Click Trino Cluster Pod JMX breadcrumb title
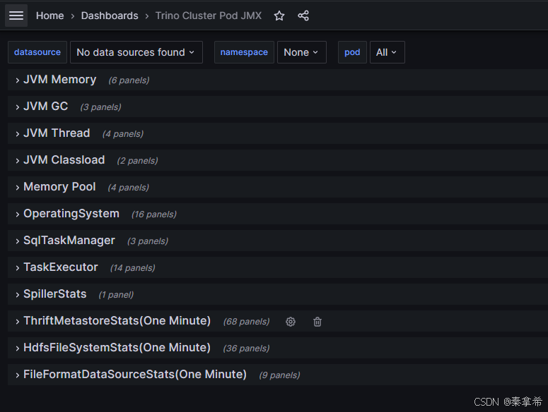The height and width of the screenshot is (412, 548). pos(209,16)
